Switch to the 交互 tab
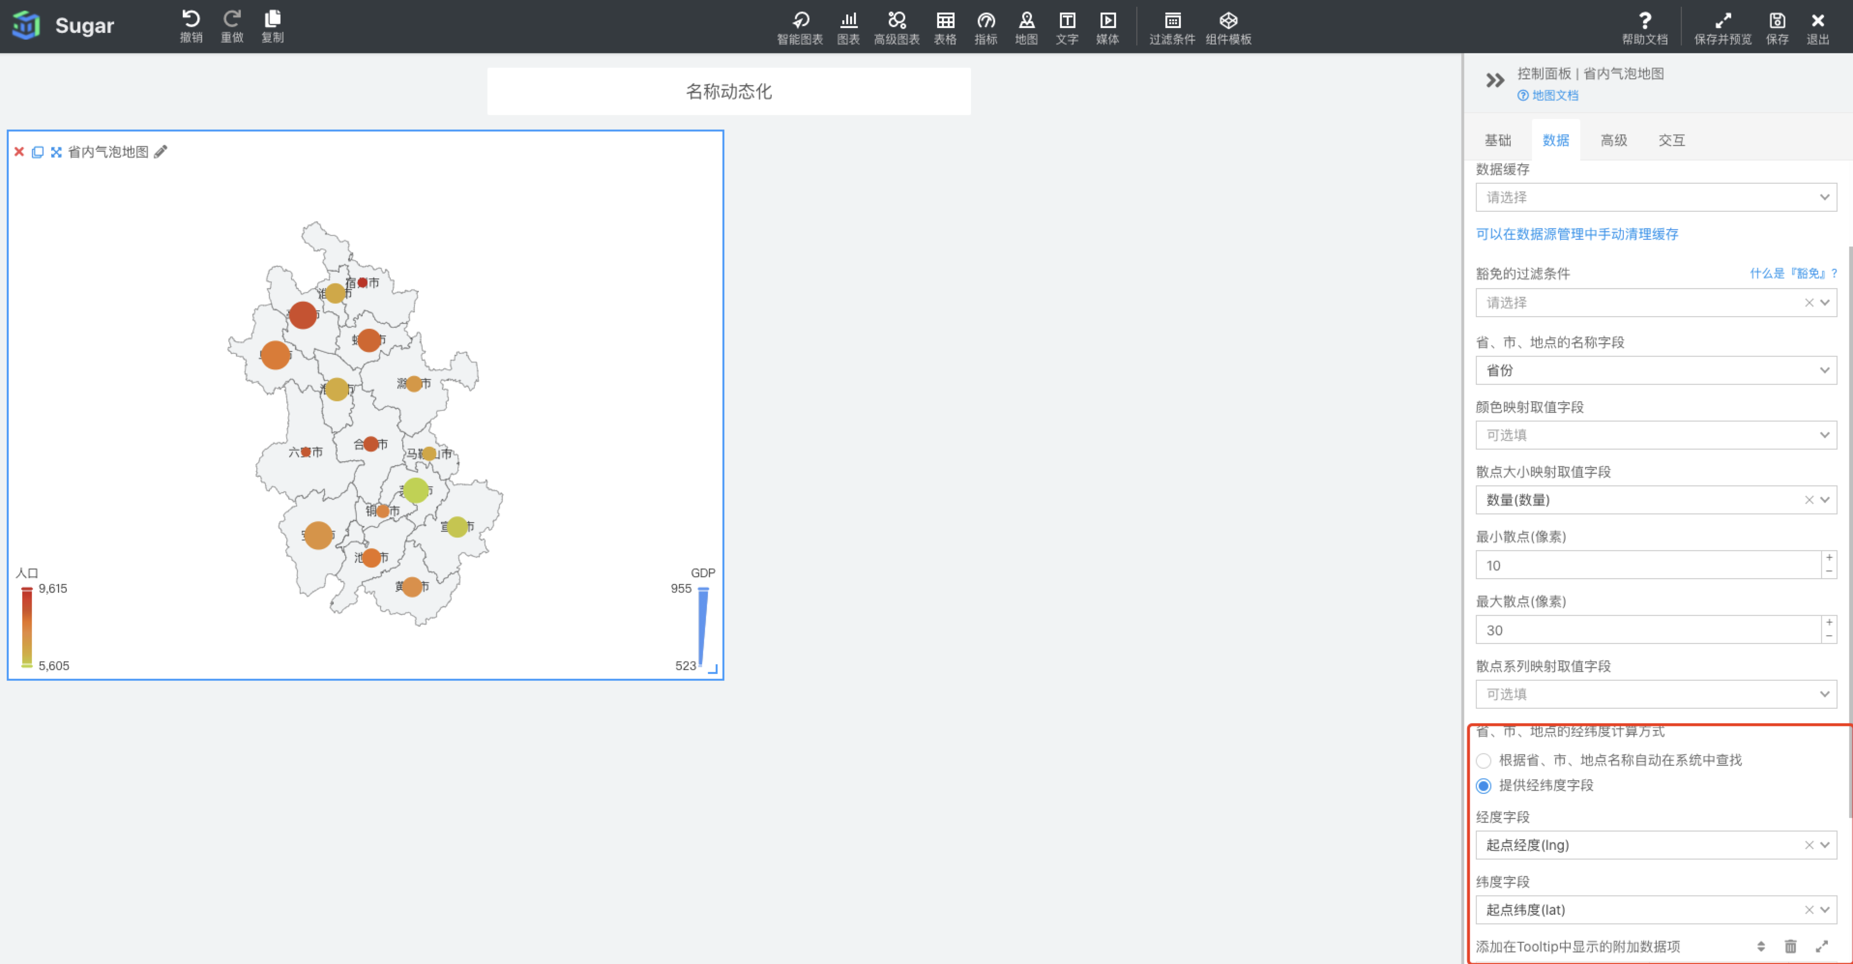 [x=1672, y=140]
